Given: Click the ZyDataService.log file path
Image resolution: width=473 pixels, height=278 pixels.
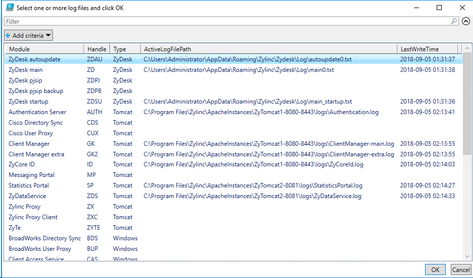Looking at the screenshot, I should [x=252, y=196].
